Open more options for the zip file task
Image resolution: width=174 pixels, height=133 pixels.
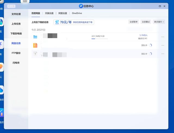pyautogui.click(x=163, y=45)
